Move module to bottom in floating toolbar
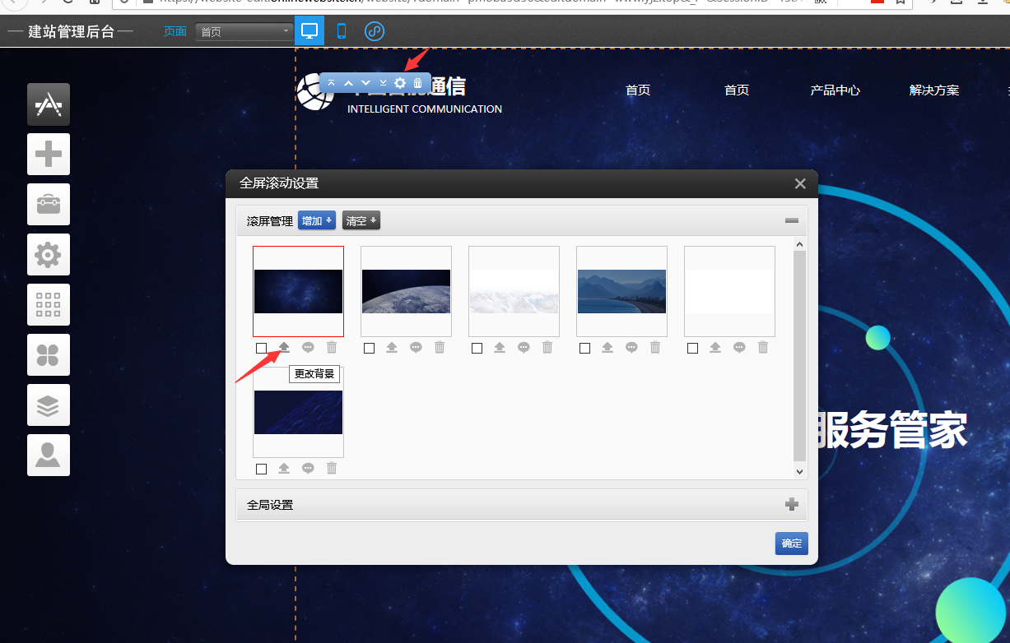This screenshot has width=1010, height=643. coord(383,83)
